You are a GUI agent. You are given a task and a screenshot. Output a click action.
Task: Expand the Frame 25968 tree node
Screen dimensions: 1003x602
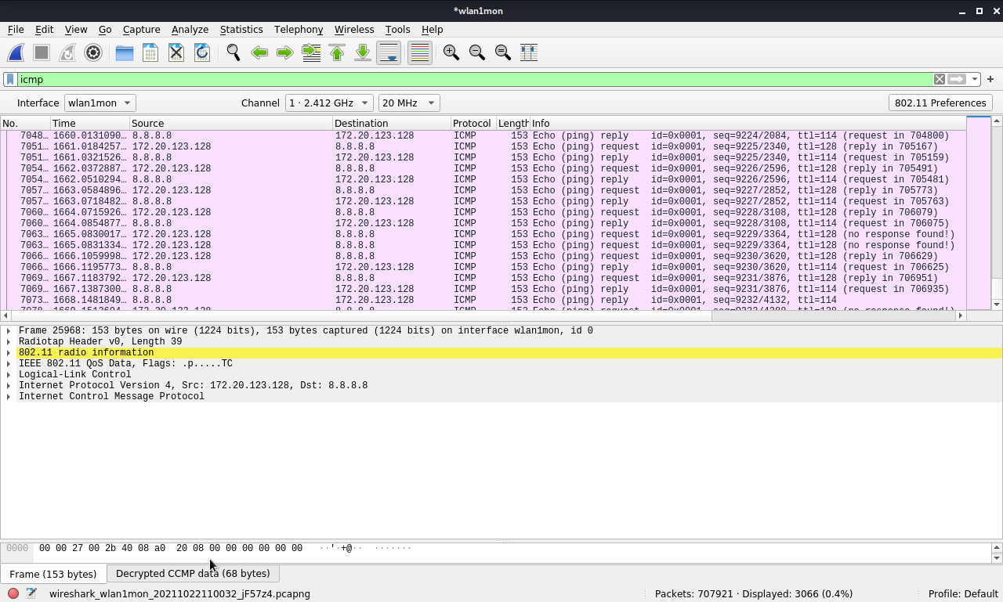click(9, 330)
